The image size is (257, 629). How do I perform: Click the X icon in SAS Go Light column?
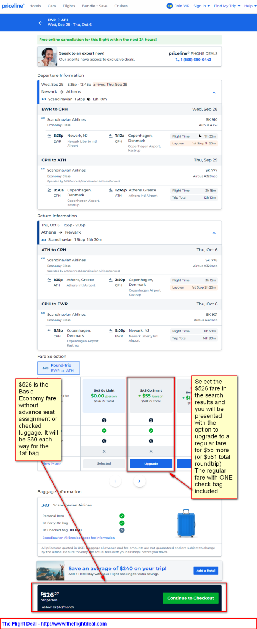click(x=104, y=451)
